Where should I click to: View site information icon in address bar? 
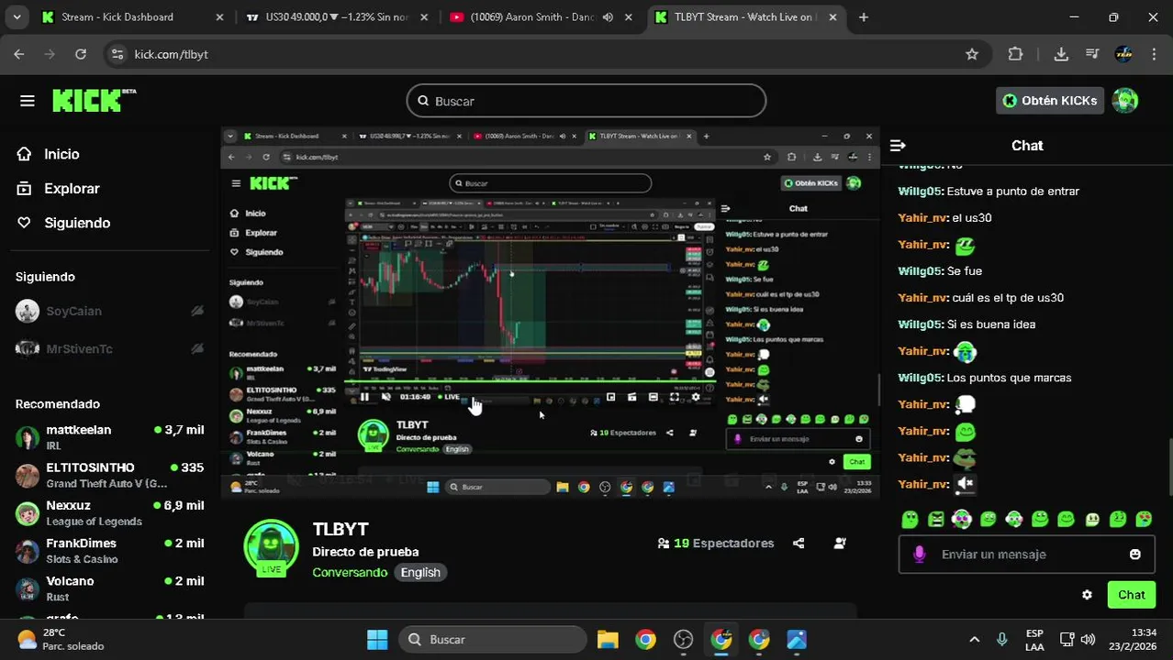117,54
